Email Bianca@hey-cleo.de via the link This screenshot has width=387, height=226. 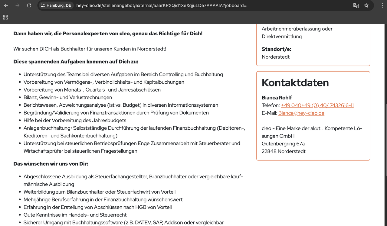301,113
